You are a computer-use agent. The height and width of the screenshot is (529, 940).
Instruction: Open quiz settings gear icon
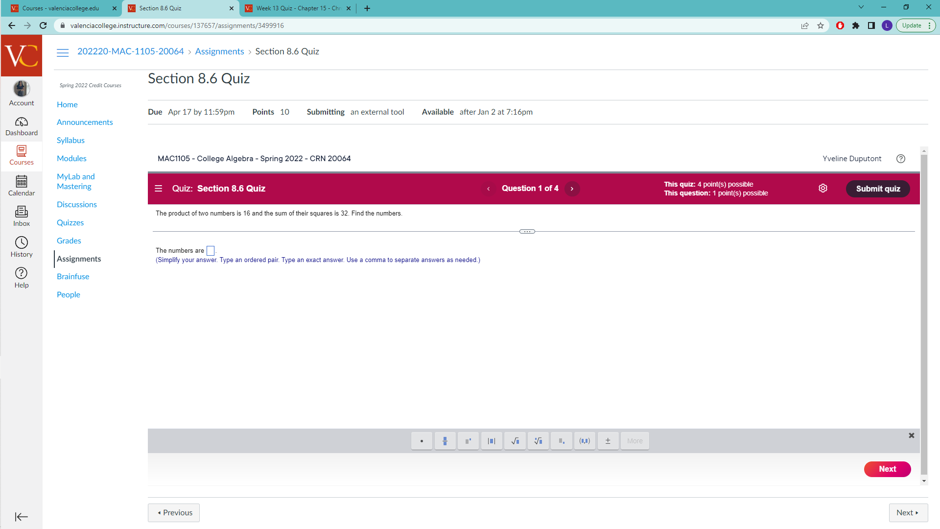pos(823,189)
